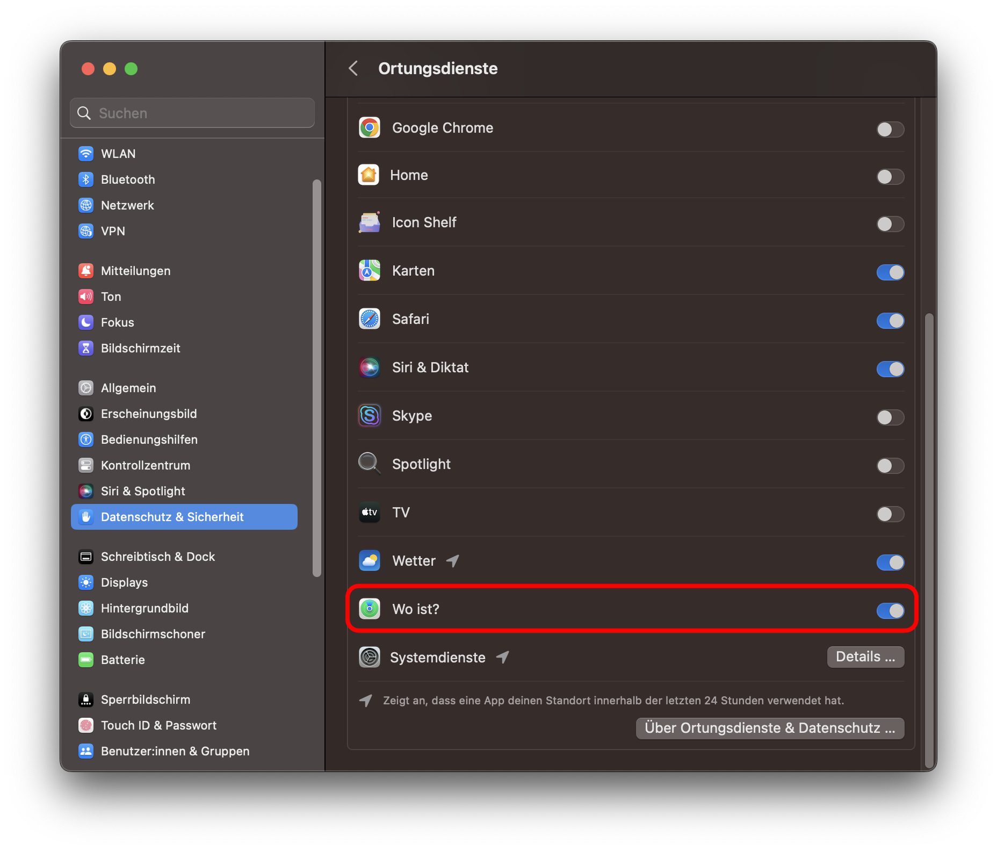
Task: Click the search magnifier icon
Action: coord(84,113)
